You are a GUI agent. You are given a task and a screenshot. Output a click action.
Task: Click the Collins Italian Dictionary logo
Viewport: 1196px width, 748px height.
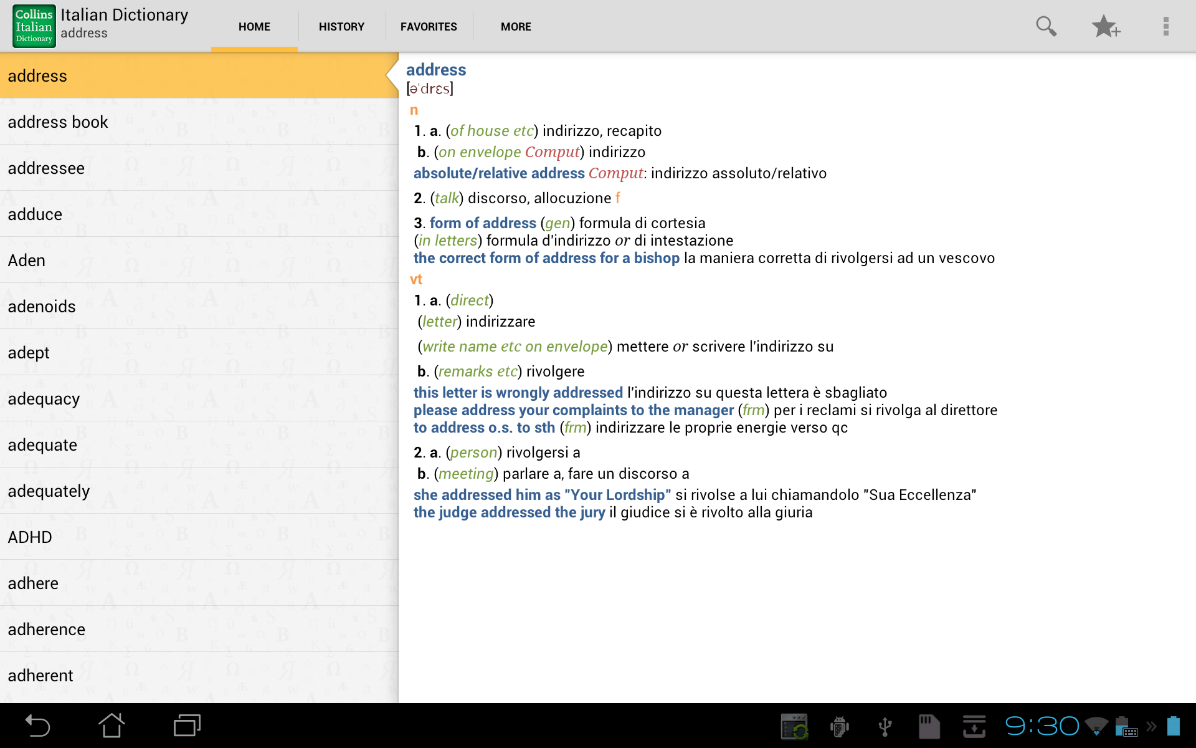34,26
